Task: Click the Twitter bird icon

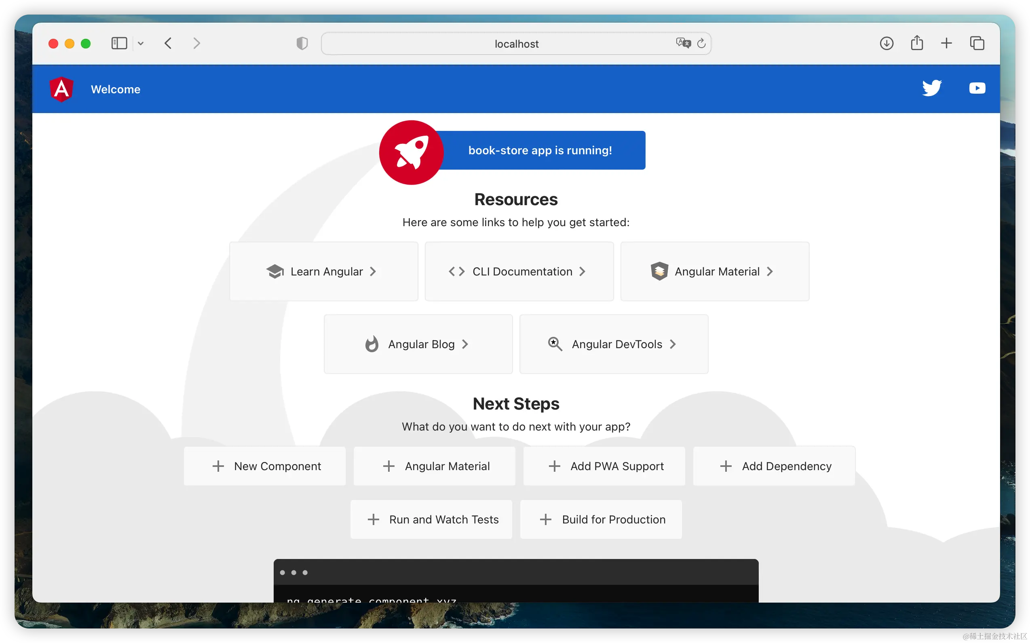Action: [x=932, y=88]
